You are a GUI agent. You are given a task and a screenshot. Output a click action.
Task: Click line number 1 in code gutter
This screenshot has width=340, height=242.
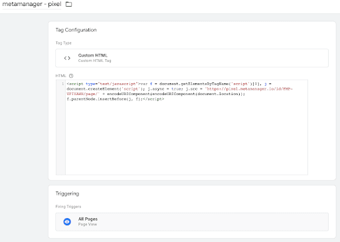(62, 84)
